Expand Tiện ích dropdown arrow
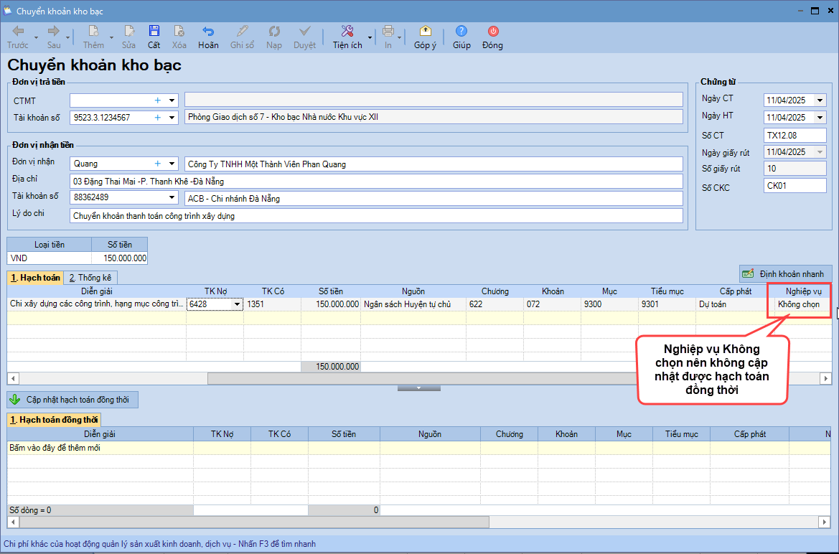 [x=370, y=38]
